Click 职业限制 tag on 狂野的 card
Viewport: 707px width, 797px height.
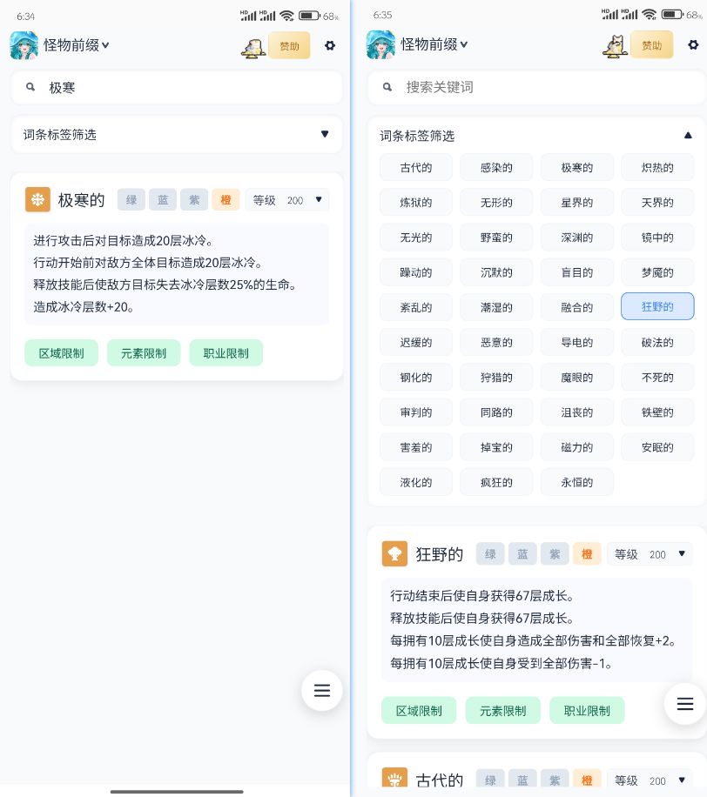coord(587,711)
